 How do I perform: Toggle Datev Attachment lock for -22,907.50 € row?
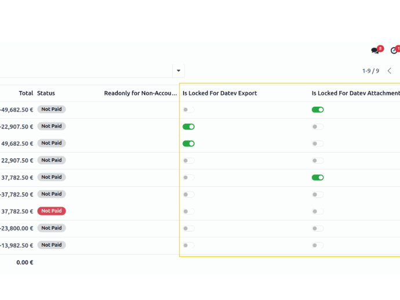318,126
